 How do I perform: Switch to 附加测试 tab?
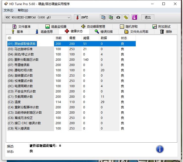click(161, 26)
